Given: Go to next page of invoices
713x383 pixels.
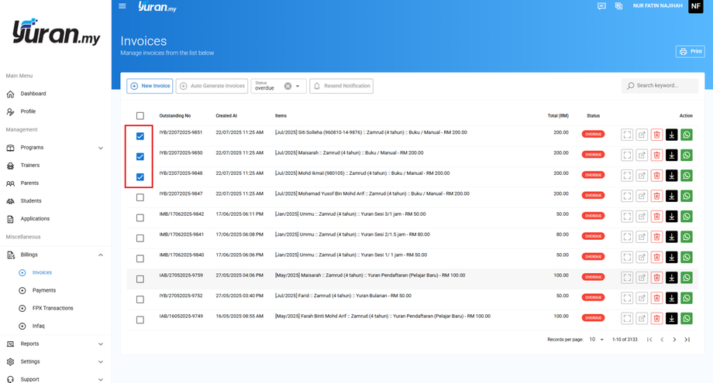Looking at the screenshot, I should click(x=674, y=340).
